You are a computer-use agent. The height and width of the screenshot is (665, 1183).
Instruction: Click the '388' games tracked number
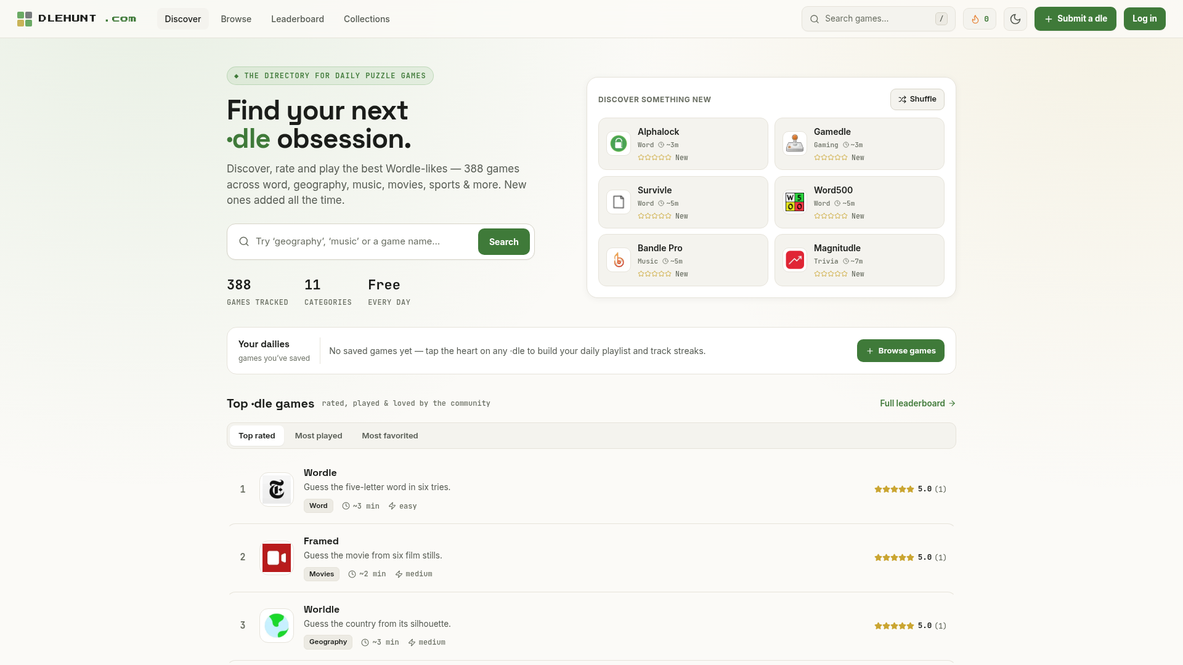(239, 285)
